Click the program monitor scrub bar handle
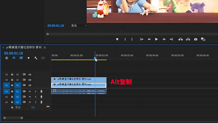Viewport: 218px width, 123px height. [x=48, y=34]
